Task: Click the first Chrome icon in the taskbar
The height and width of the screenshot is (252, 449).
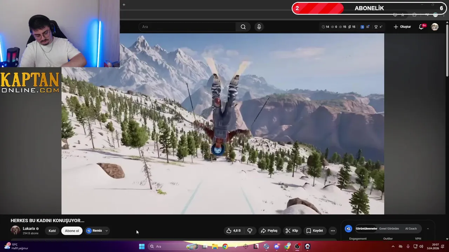Action: point(225,246)
